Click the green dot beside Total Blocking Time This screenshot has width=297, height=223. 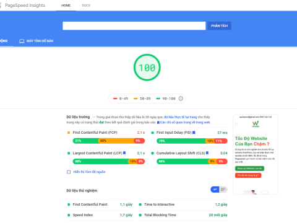140,215
